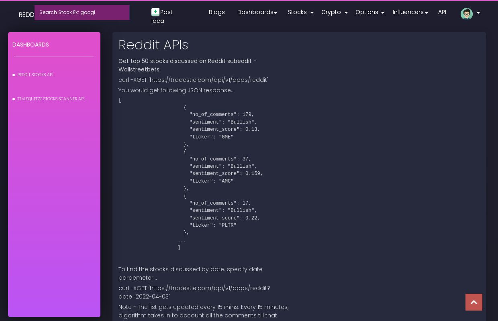Click the "ticker": "PLTR" line
Screen dimensions: 498x321
click(213, 226)
